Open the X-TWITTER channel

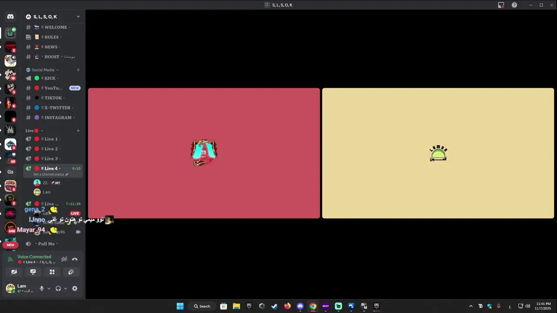[53, 108]
